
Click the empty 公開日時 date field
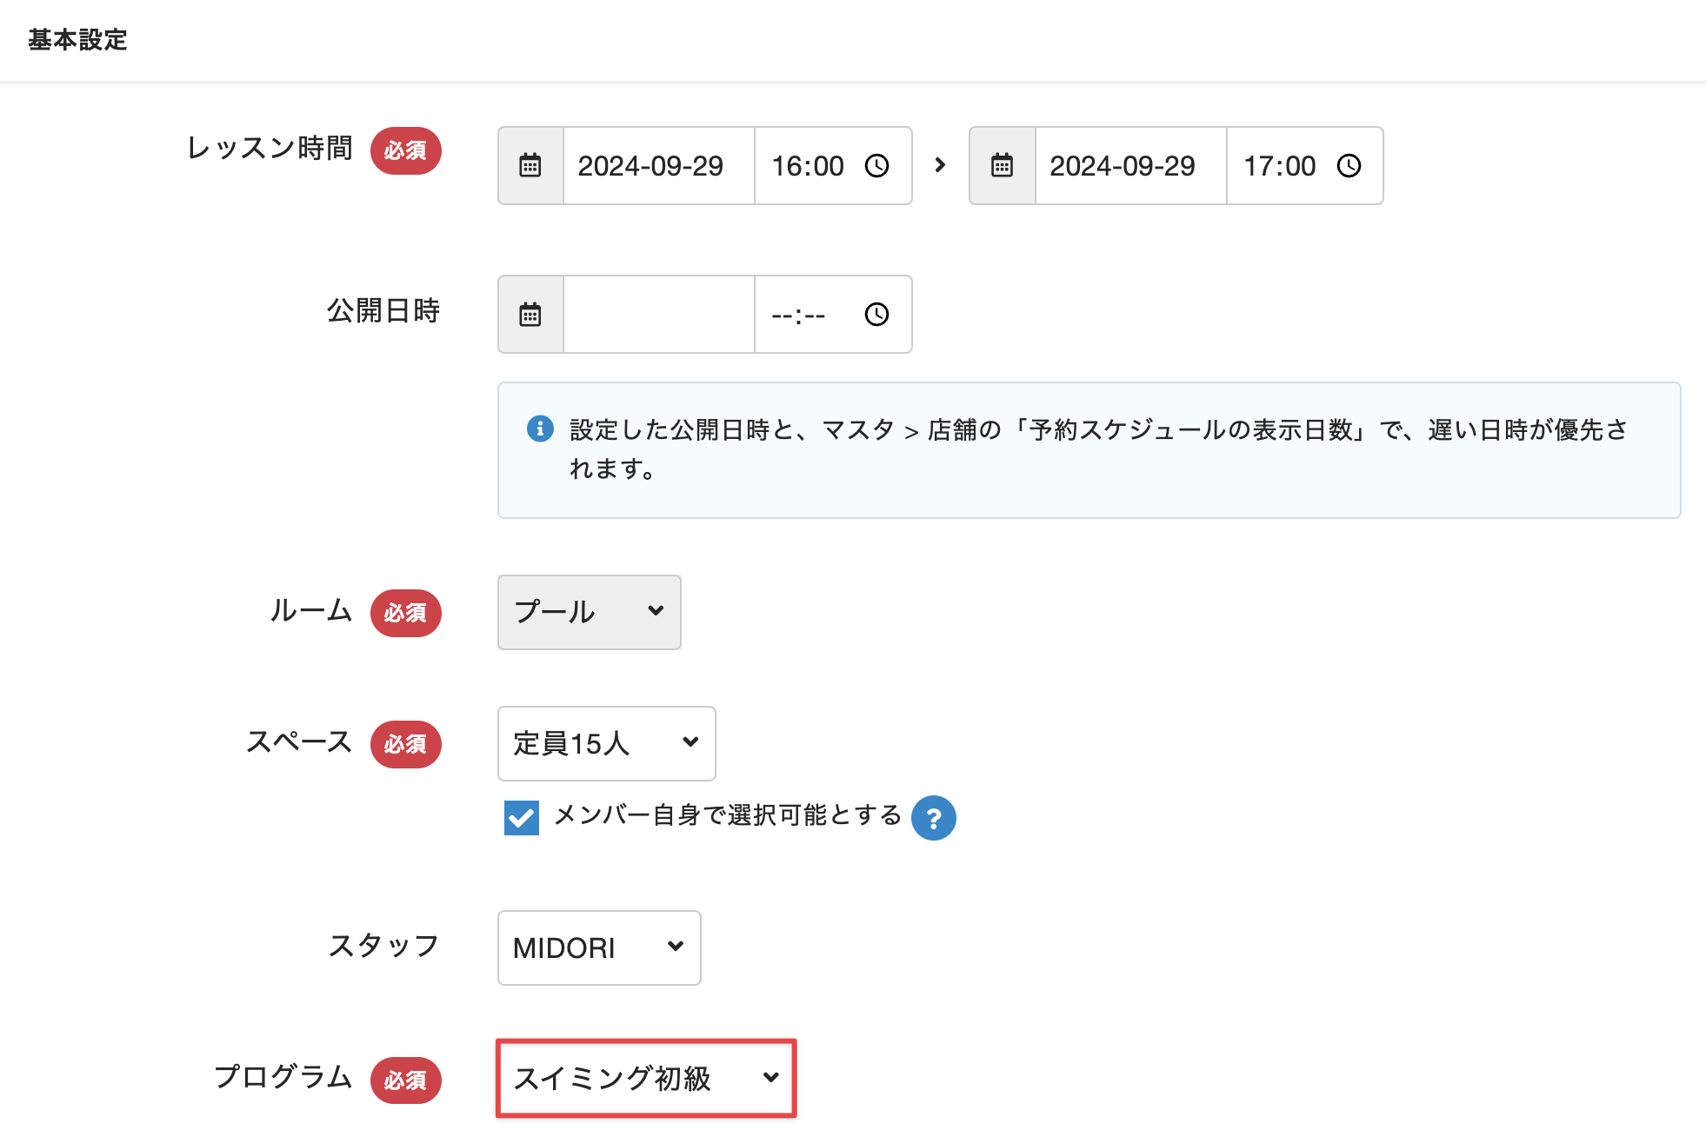[x=657, y=315]
